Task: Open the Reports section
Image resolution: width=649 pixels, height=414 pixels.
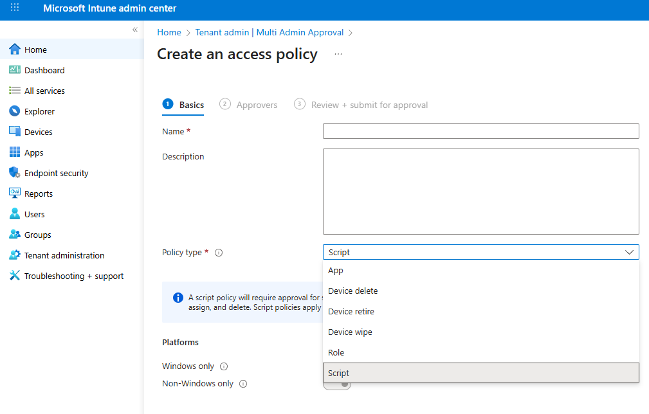Action: pos(14,193)
